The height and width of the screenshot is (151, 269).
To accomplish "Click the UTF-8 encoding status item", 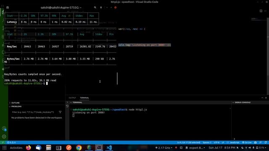I will click(x=216, y=143).
